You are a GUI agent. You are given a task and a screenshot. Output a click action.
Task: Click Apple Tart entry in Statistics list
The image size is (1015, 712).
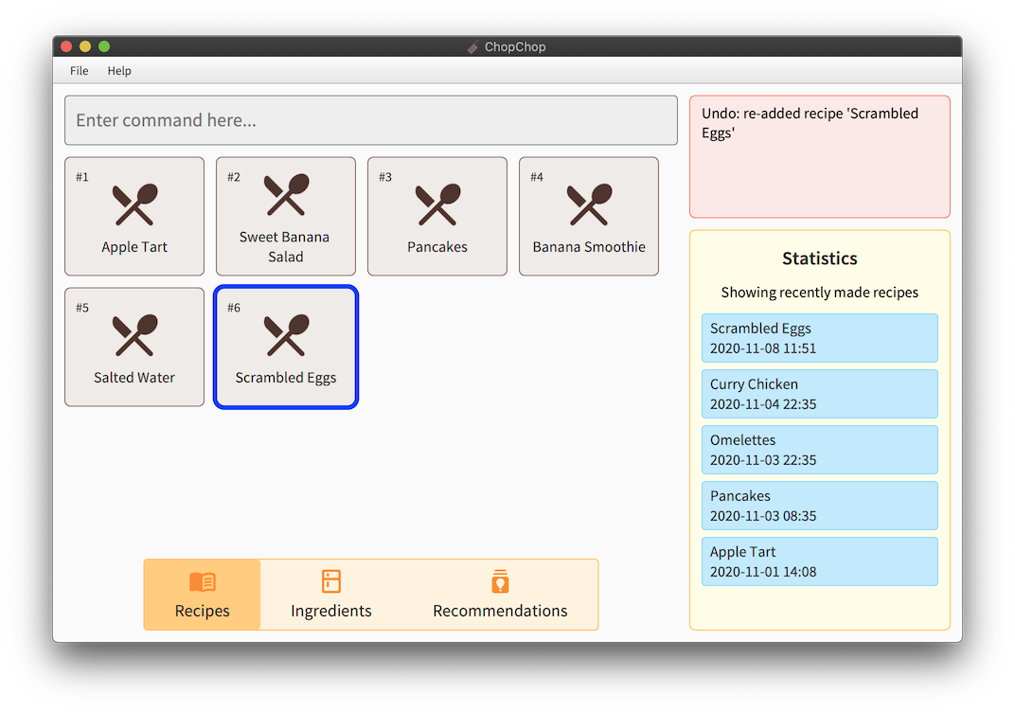tap(820, 561)
